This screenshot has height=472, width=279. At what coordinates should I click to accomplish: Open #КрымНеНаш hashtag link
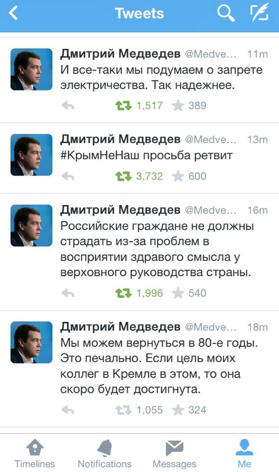(100, 156)
